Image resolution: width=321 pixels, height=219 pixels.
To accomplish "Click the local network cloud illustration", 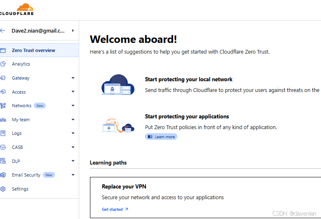I will [x=118, y=85].
